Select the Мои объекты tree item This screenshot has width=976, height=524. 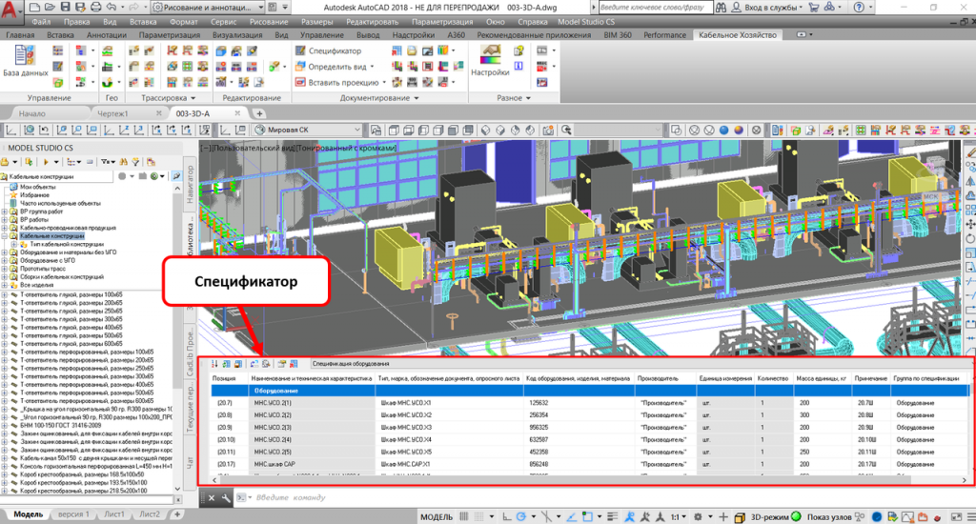(x=38, y=187)
